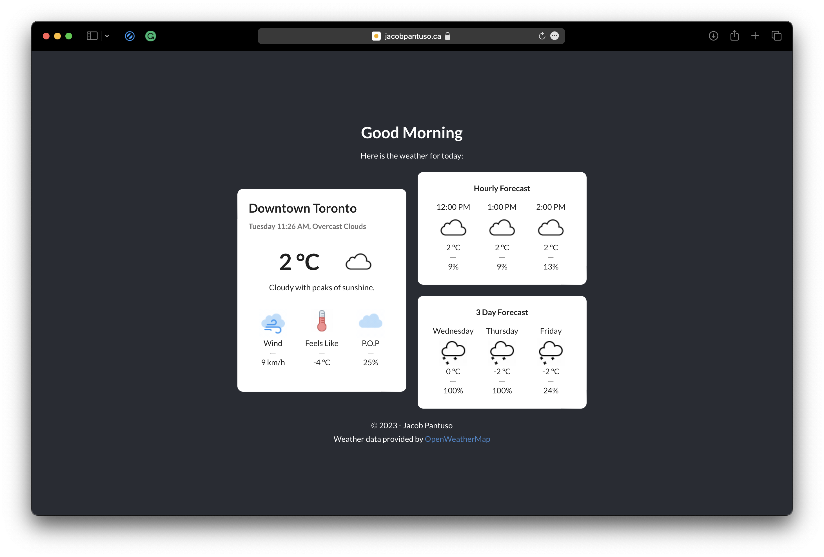Click the lock icon beside the URL
Image resolution: width=824 pixels, height=557 pixels.
tap(447, 36)
